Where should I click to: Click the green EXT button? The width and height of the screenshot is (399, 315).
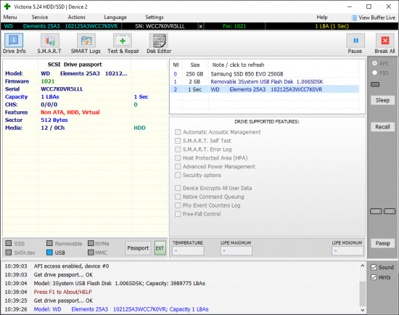pos(160,248)
